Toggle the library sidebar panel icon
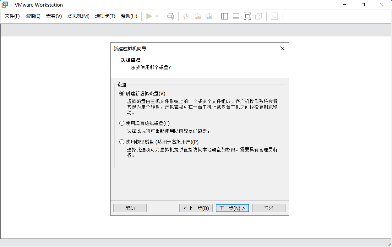Screen dimensions: 392x247 tap(225, 16)
